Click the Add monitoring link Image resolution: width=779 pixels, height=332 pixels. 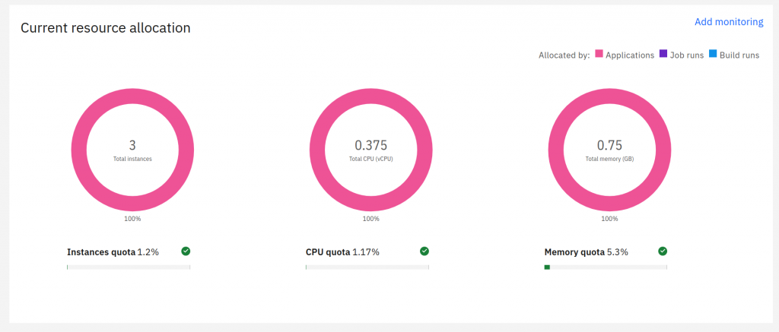pyautogui.click(x=728, y=22)
